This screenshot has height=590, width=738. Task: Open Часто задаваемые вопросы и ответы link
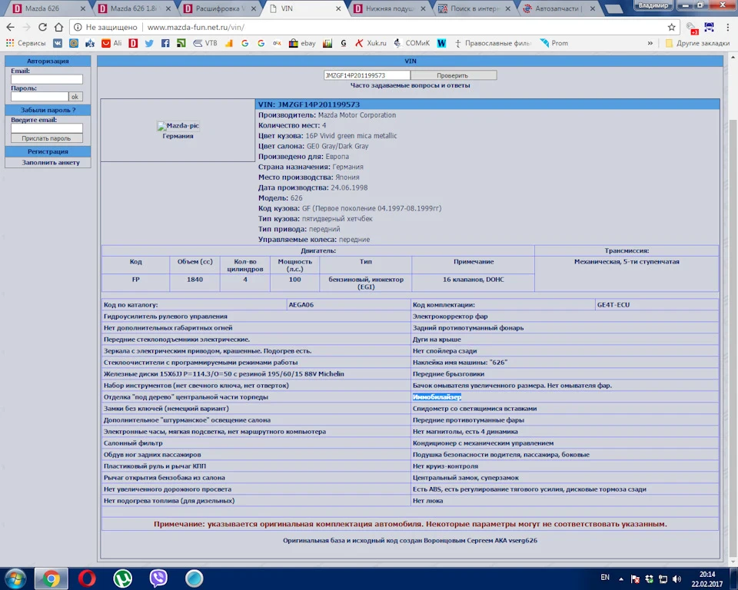tap(410, 85)
